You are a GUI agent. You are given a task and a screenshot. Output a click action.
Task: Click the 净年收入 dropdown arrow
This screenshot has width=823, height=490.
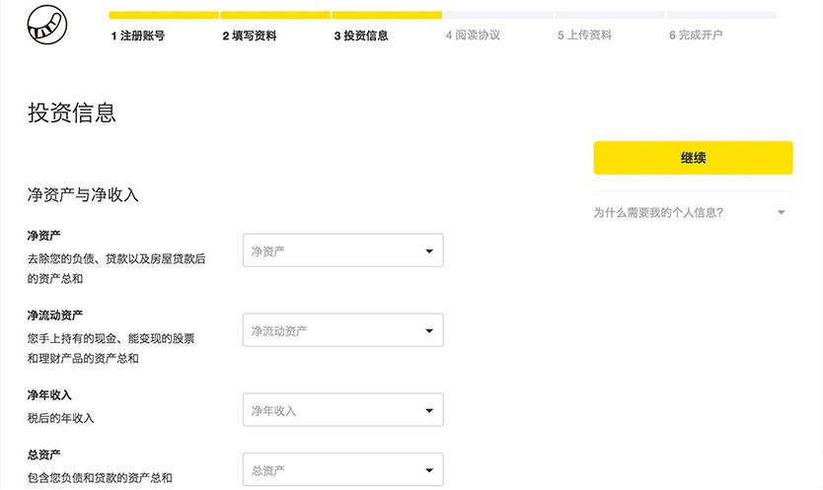pyautogui.click(x=429, y=411)
